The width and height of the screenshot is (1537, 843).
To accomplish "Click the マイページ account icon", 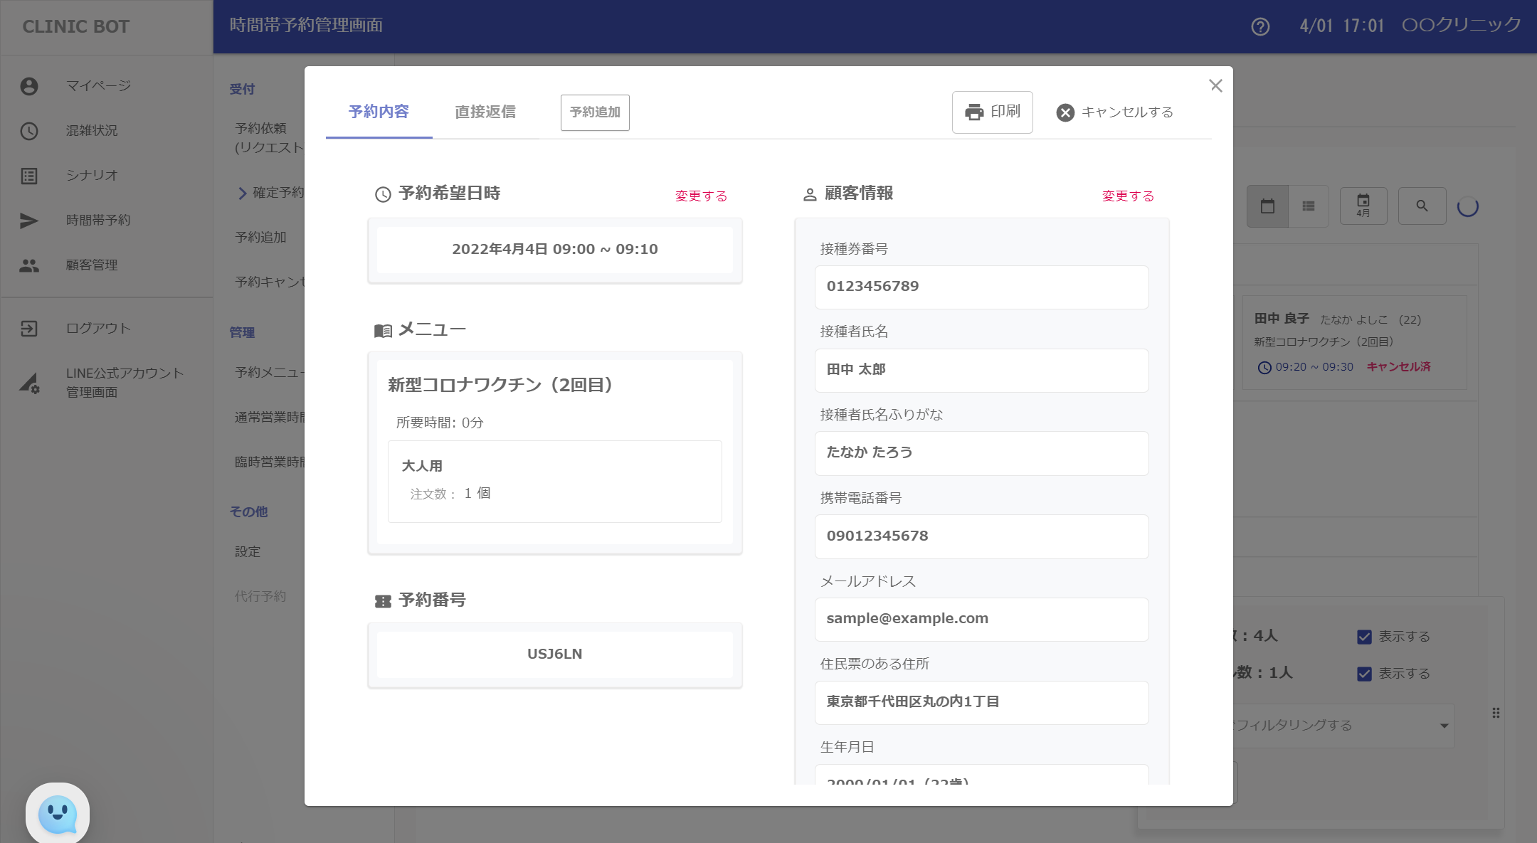I will pyautogui.click(x=29, y=86).
